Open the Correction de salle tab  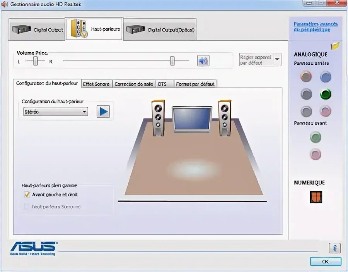(134, 84)
